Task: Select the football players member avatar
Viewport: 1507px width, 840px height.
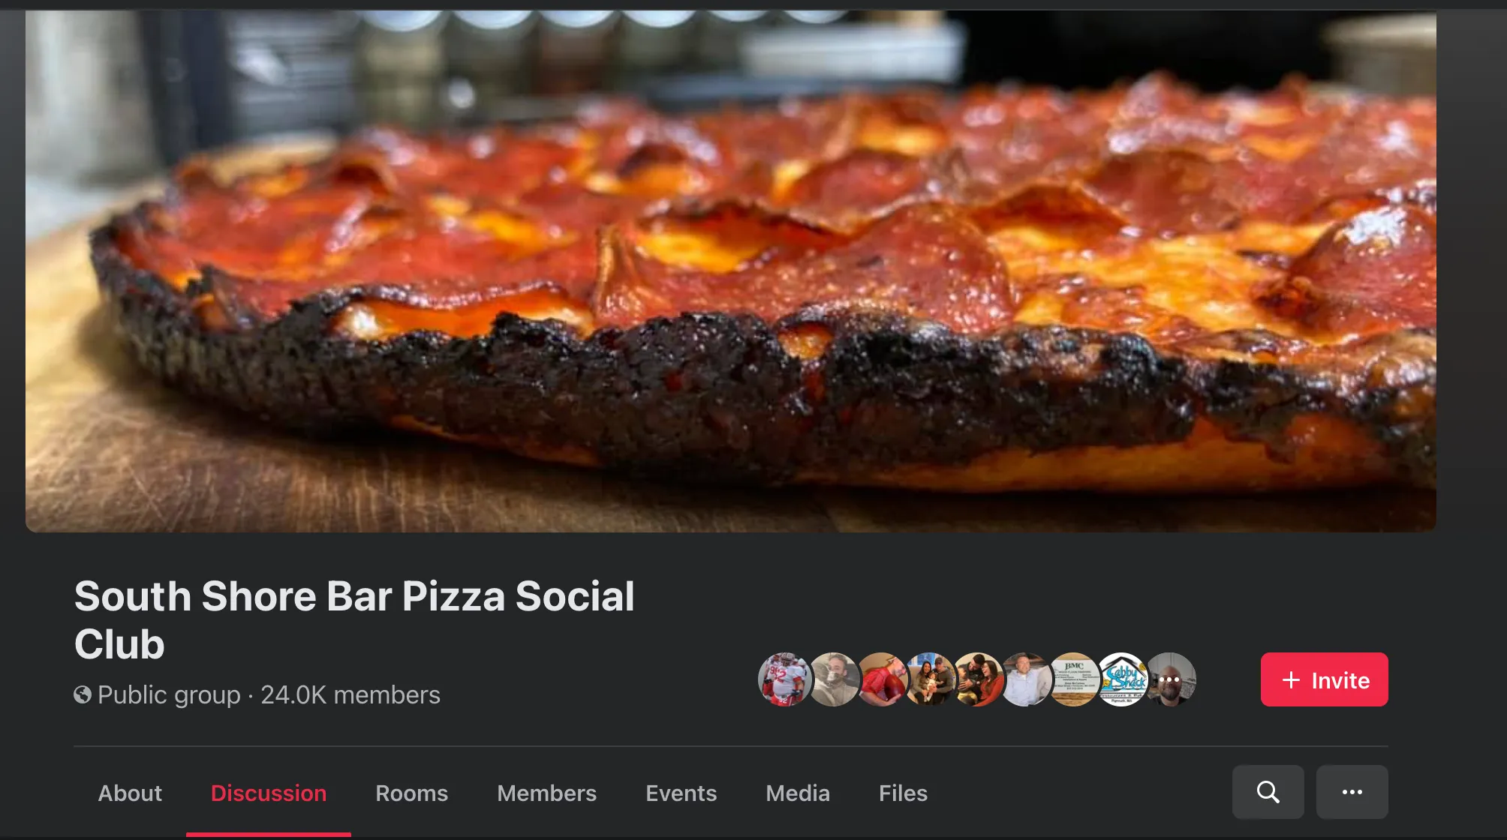Action: point(784,679)
